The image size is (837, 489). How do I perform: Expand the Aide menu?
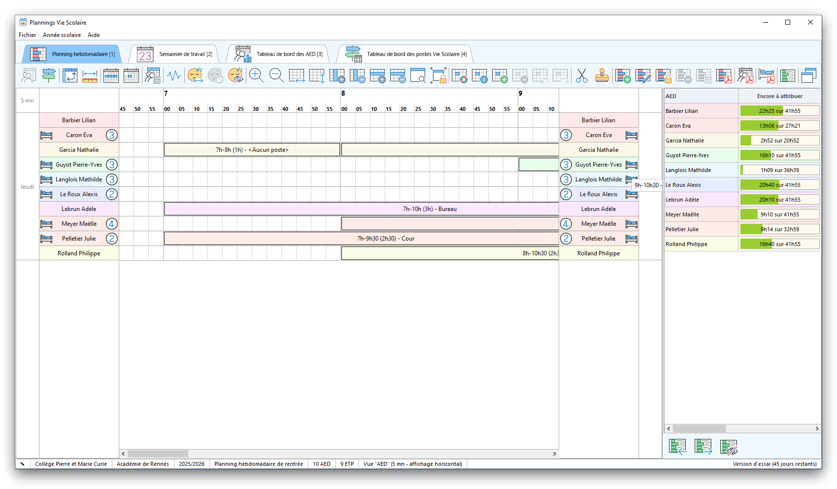94,35
